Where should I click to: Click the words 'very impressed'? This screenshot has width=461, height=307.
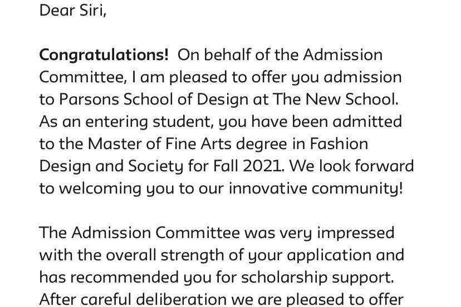click(x=337, y=234)
